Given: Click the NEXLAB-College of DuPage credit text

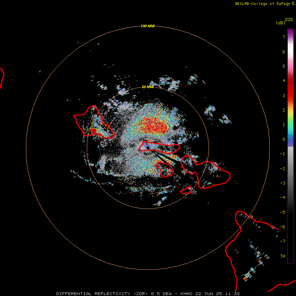Looking at the screenshot, I should 262,4.
